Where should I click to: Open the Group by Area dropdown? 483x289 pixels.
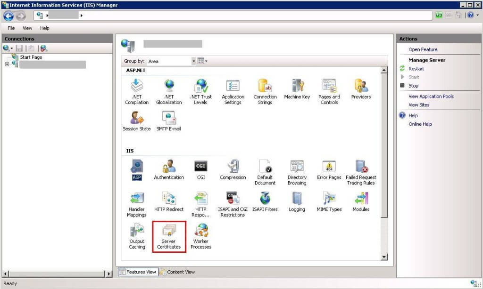pyautogui.click(x=194, y=61)
